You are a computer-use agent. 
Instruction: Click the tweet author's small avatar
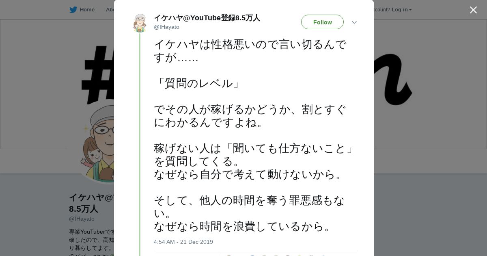click(x=140, y=23)
